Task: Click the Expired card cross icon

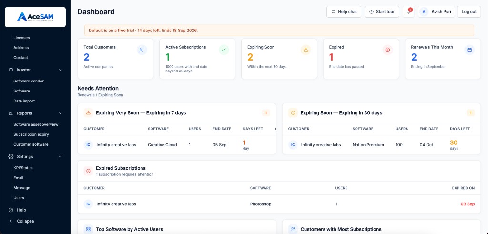Action: pyautogui.click(x=387, y=50)
